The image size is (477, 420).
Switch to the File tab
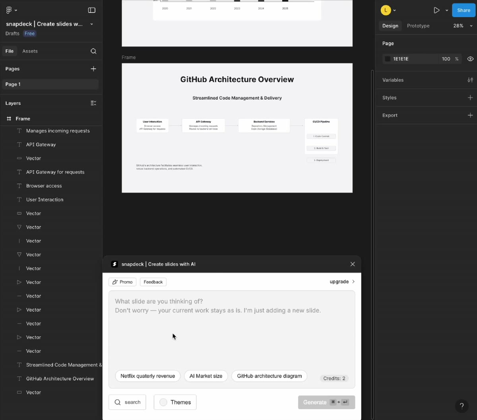[10, 51]
